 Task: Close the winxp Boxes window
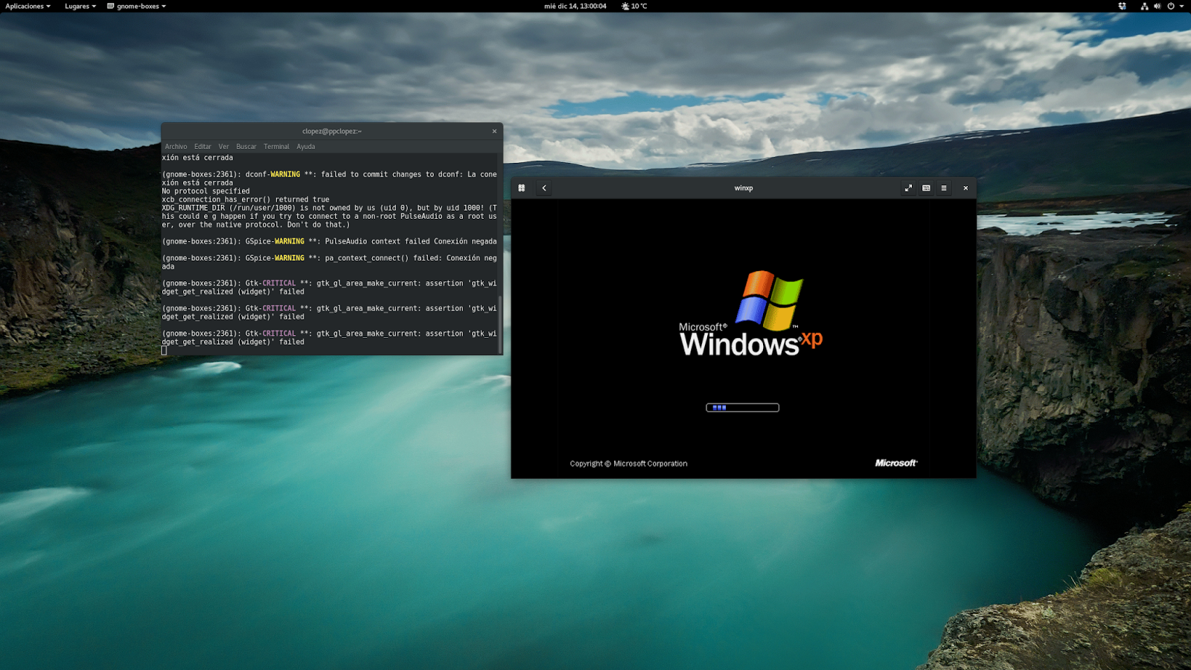click(965, 188)
